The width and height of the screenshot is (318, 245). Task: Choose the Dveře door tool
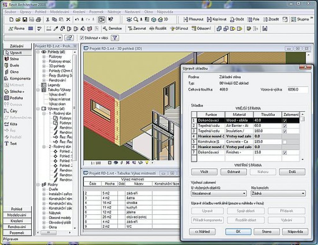click(12, 65)
